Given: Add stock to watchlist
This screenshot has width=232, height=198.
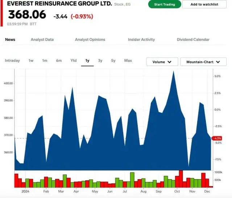Looking at the screenshot, I should tap(204, 4).
